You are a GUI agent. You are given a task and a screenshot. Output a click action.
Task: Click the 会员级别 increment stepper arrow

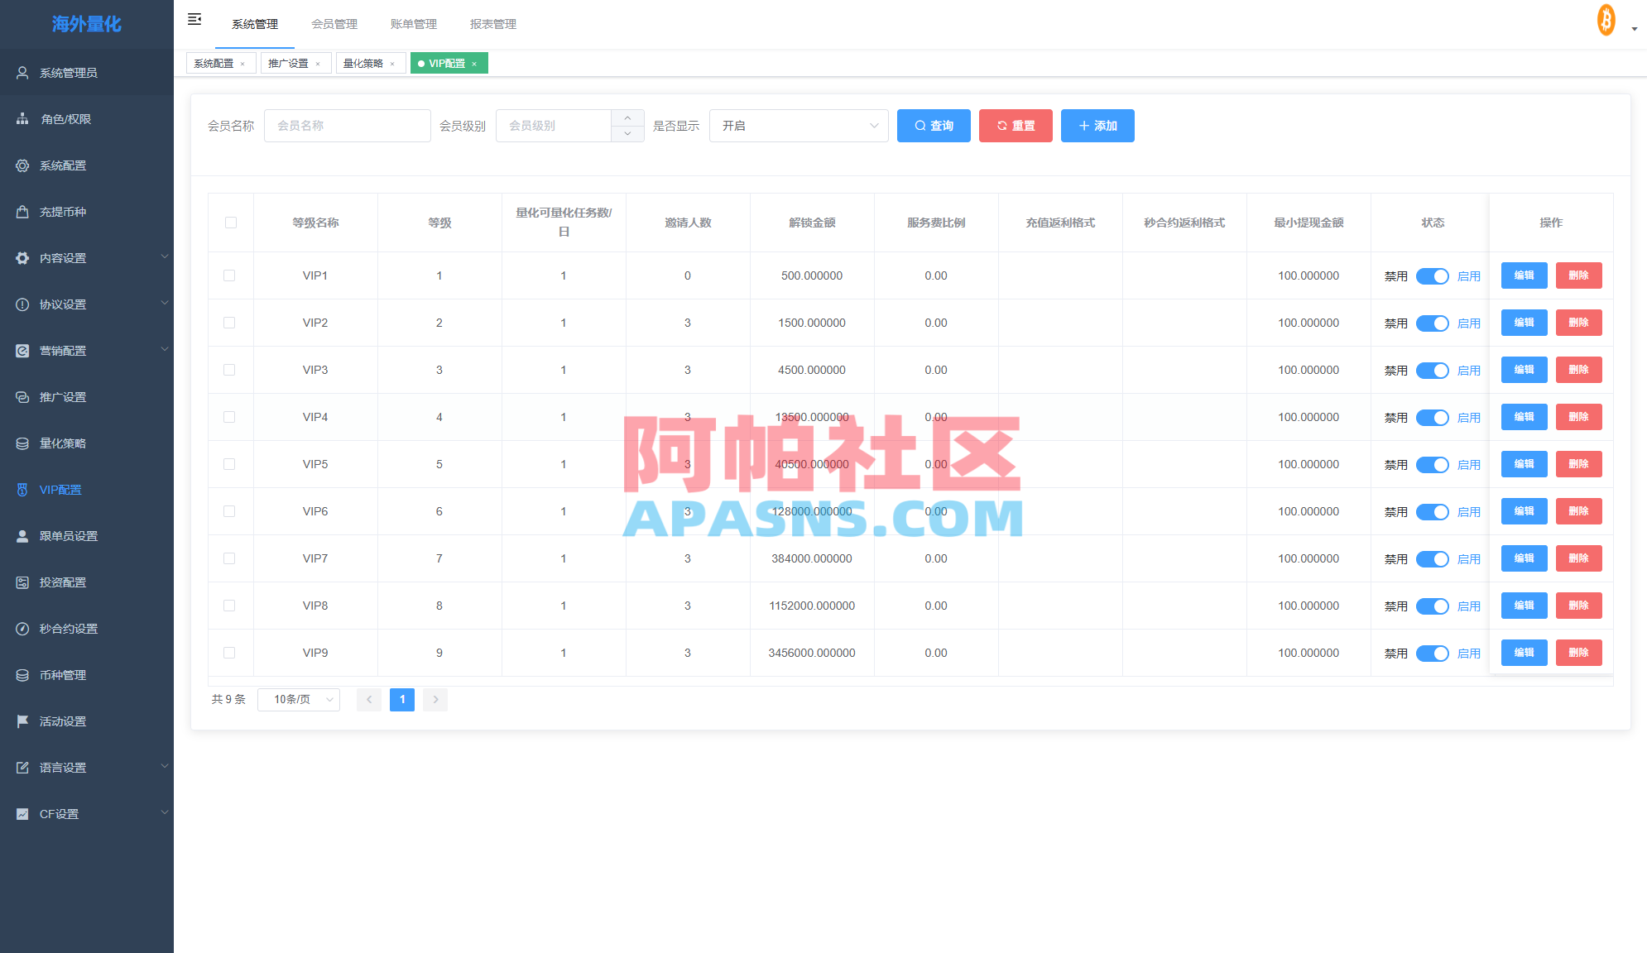628,117
